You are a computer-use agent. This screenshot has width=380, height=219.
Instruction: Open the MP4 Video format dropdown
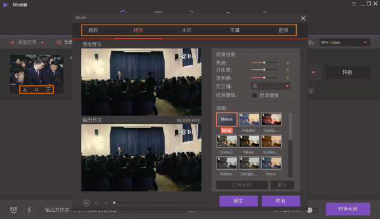point(344,43)
